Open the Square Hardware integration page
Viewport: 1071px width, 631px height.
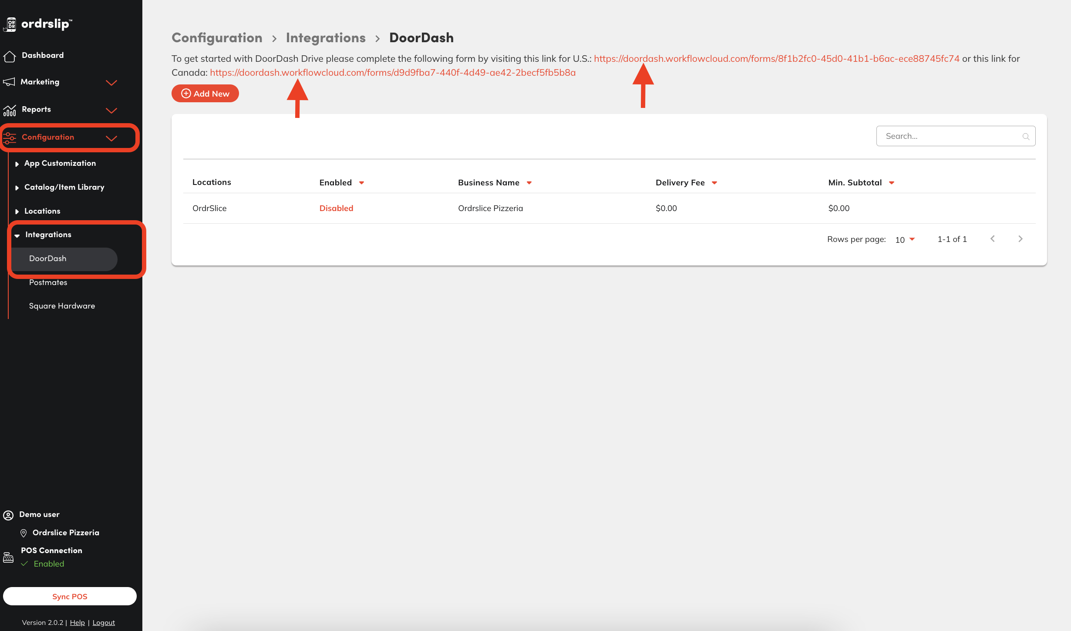62,306
